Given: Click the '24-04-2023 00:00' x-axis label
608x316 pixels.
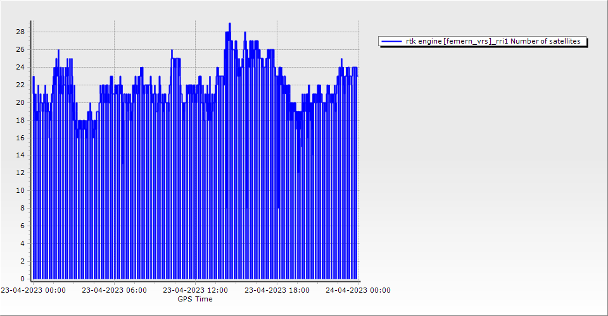Looking at the screenshot, I should click(358, 290).
